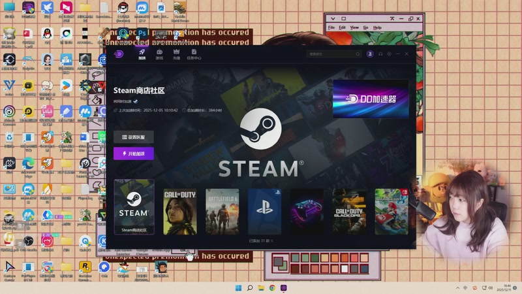Select the Photoshop desktop icon
Image resolution: width=522 pixels, height=294 pixels.
[x=142, y=33]
